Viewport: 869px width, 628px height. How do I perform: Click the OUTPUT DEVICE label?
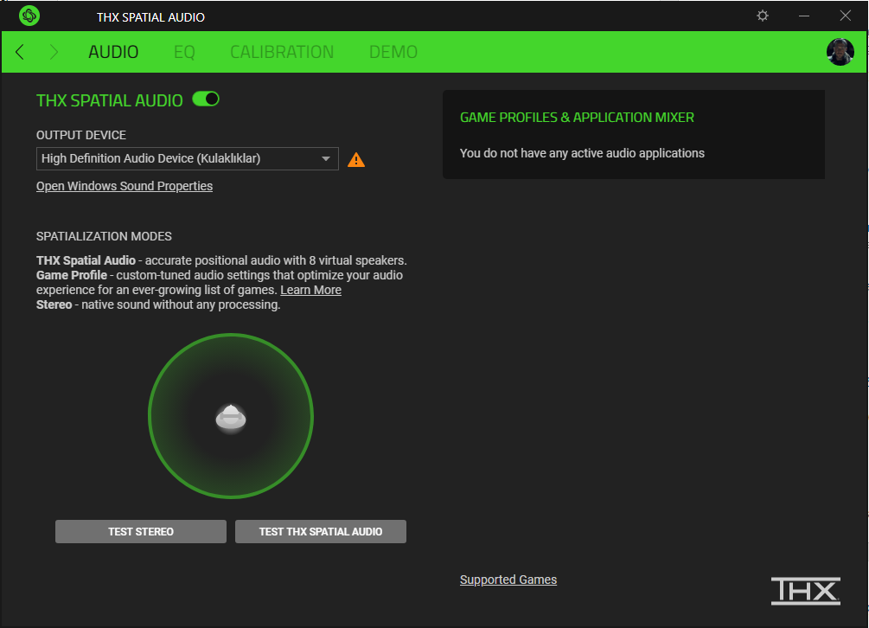coord(81,135)
